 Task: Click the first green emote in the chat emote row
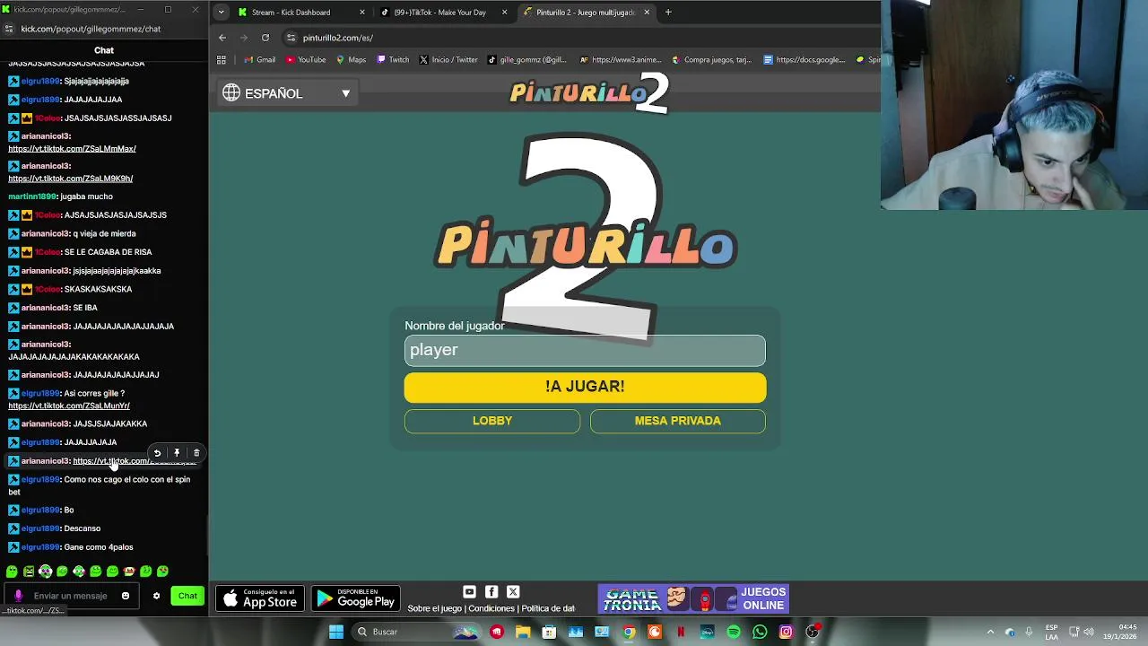pos(12,572)
